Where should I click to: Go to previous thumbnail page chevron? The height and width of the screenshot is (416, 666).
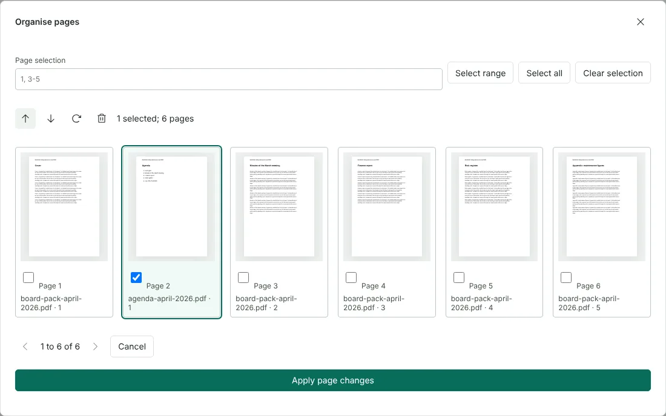[25, 346]
